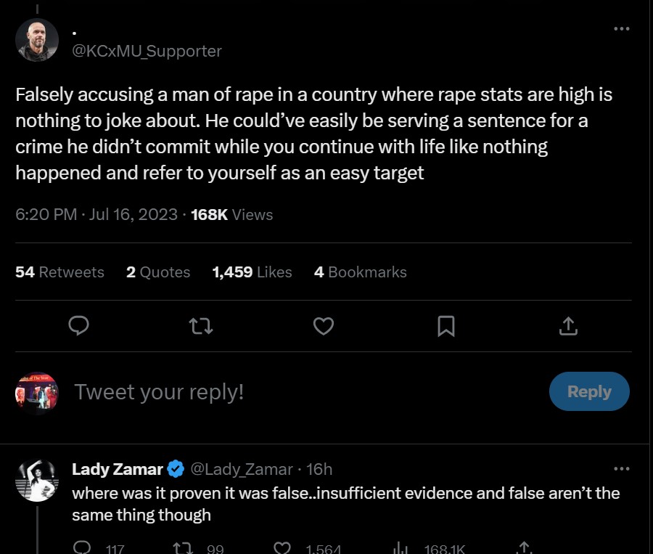Open more options on Lady Zamar's reply
653x554 pixels.
[621, 468]
